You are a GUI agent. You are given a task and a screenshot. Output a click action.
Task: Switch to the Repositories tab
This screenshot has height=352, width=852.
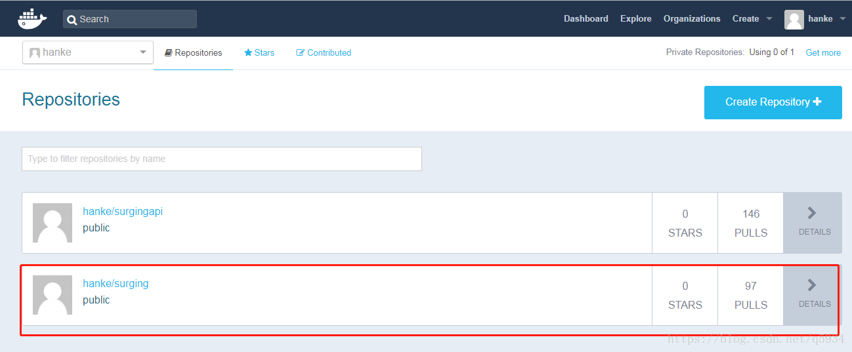pyautogui.click(x=193, y=52)
